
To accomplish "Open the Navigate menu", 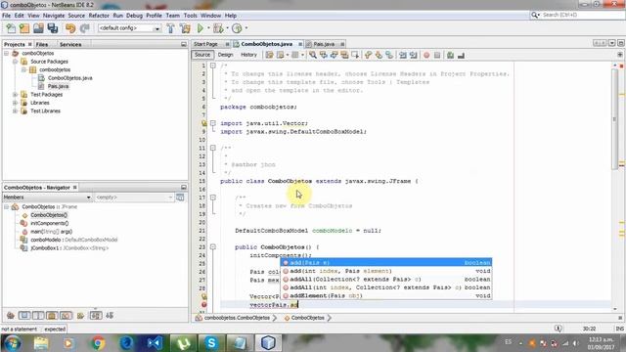I will [54, 16].
